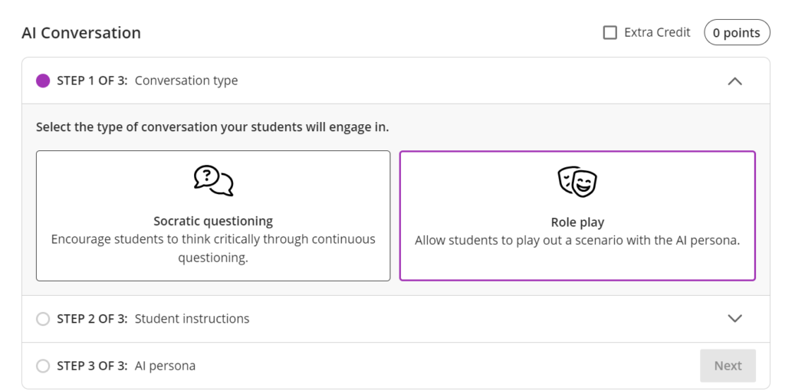Choose the Socratic questioning card
Viewport: 785px width, 391px height.
[x=213, y=215]
